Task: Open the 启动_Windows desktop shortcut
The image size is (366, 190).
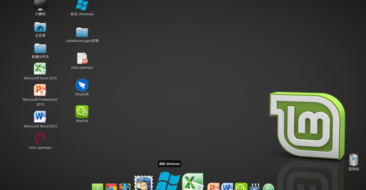Action: click(x=82, y=5)
